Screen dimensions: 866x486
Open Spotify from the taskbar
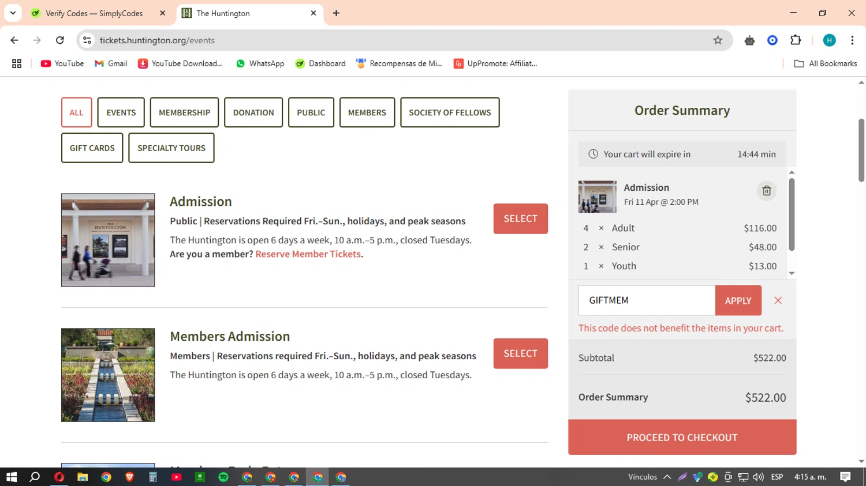pyautogui.click(x=223, y=477)
